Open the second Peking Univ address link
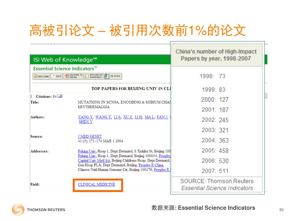This screenshot has width=295, height=221. (x=87, y=156)
